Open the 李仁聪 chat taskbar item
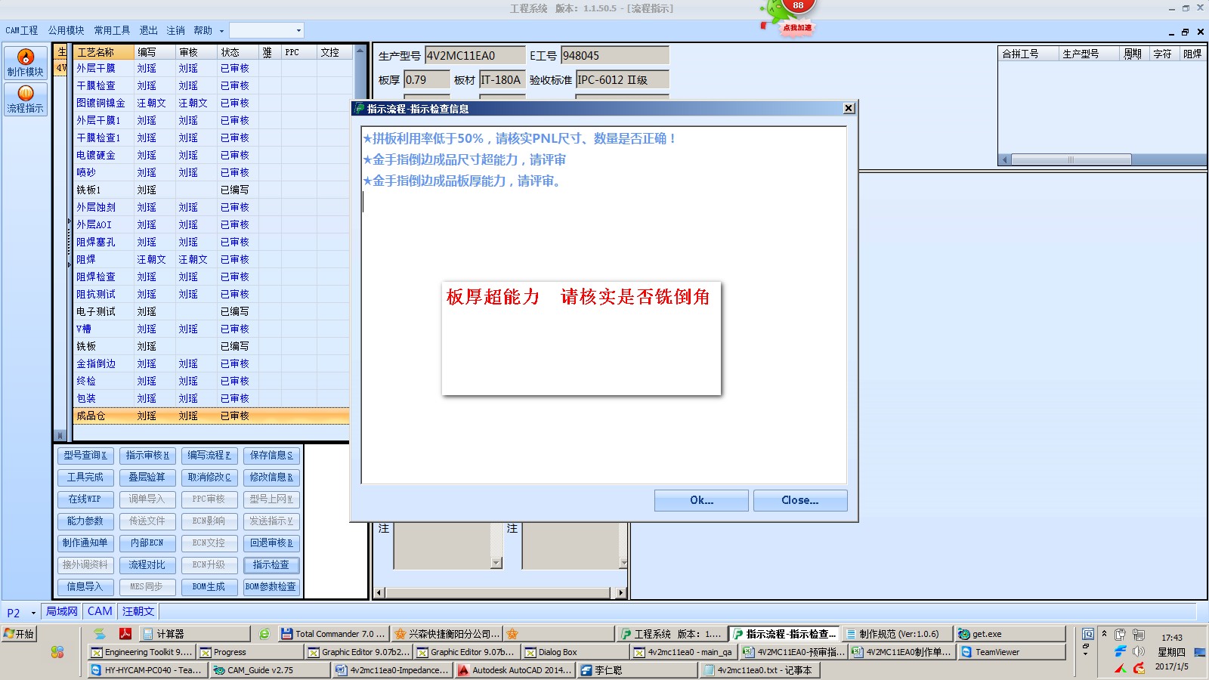 pos(638,670)
